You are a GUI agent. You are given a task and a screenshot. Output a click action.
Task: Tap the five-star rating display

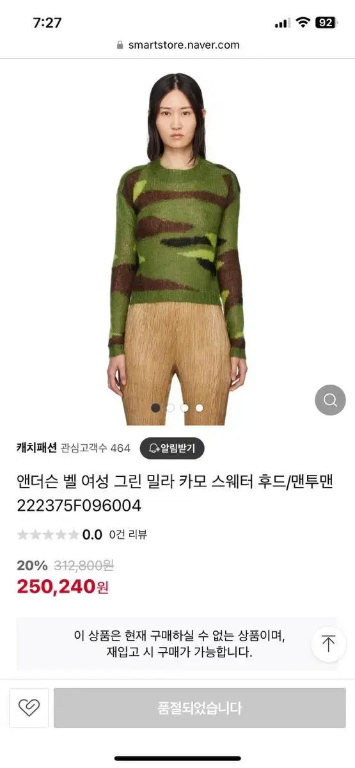(48, 534)
